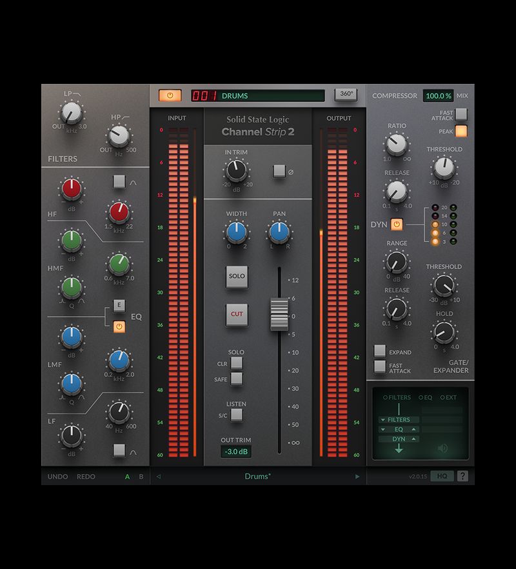Screen dimensions: 516x569
Task: Move DYN up in the processing order
Action: click(413, 439)
